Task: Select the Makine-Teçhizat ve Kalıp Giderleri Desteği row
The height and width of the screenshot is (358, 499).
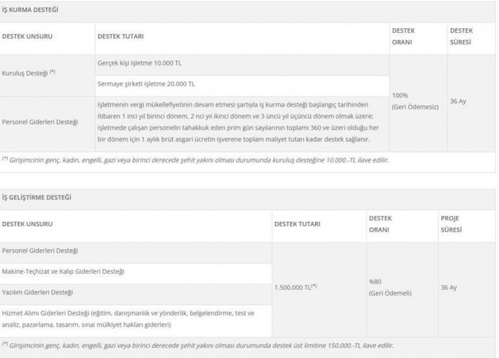Action: click(63, 272)
